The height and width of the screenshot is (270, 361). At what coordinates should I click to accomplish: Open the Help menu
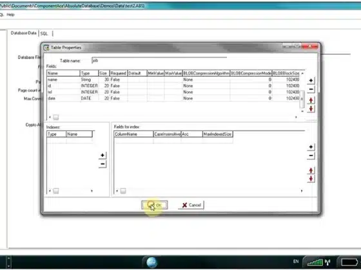[10, 15]
